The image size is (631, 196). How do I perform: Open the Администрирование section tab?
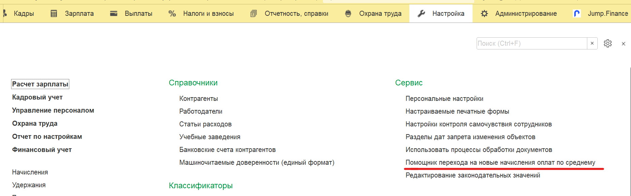pyautogui.click(x=526, y=13)
